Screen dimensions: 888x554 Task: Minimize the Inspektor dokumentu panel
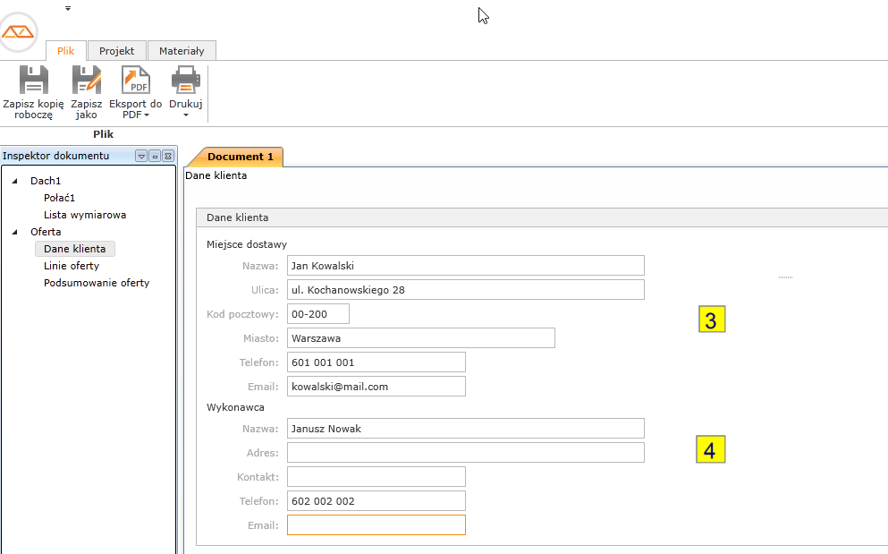click(x=155, y=156)
